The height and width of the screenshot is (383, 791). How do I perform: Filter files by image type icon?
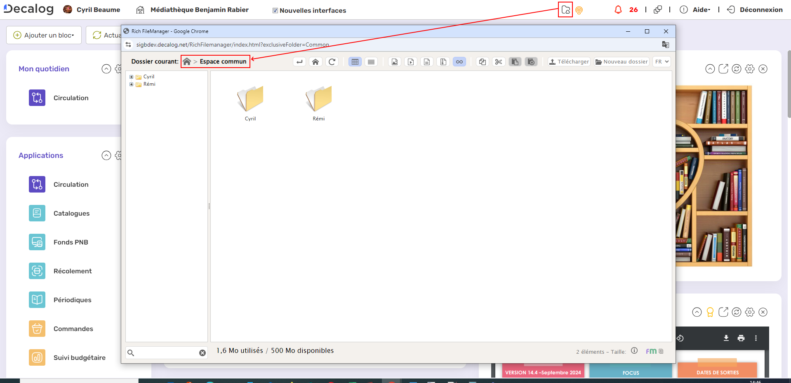[x=395, y=62]
